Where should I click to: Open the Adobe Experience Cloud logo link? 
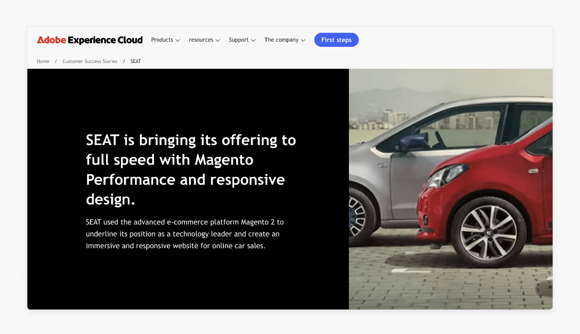click(90, 40)
